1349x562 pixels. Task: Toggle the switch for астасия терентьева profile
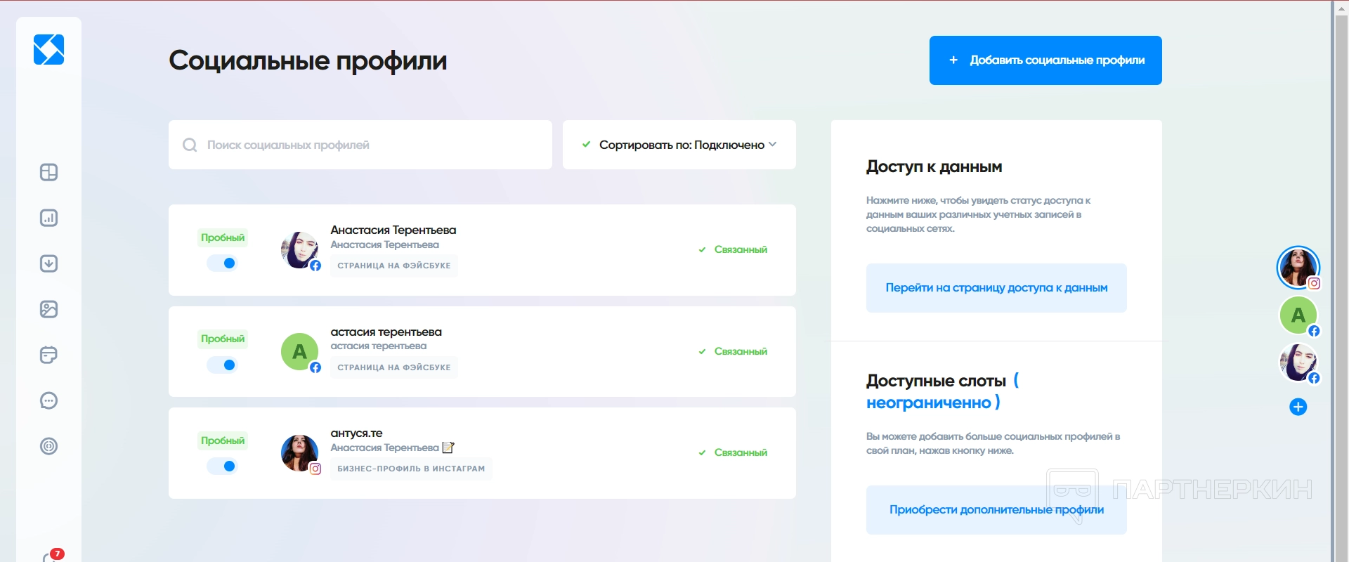(x=222, y=365)
